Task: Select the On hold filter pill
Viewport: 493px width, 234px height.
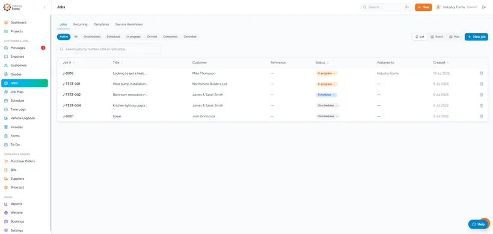Action: [152, 37]
